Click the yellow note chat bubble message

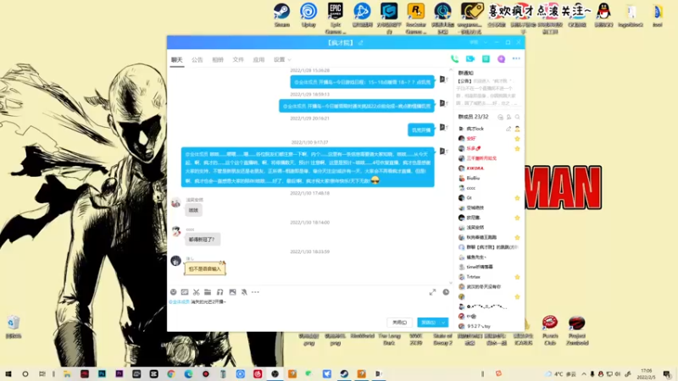click(x=205, y=268)
